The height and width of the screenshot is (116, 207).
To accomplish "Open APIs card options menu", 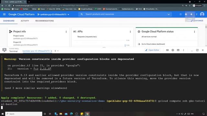I will coord(130,32).
